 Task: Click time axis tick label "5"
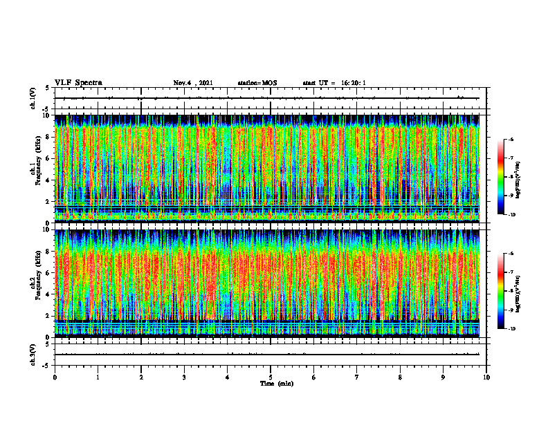click(x=271, y=377)
